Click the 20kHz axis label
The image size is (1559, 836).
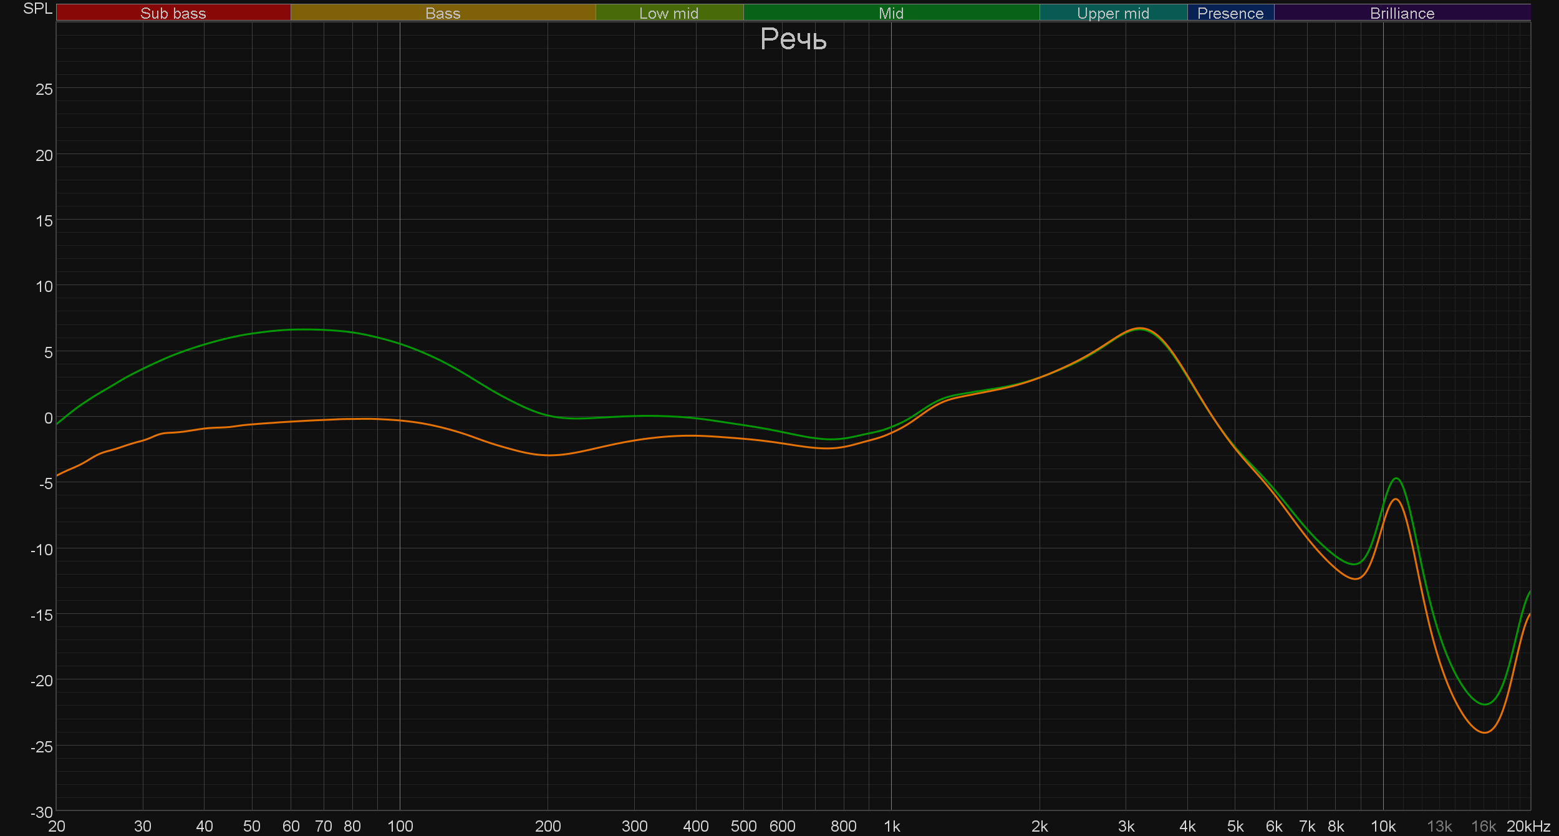[1528, 827]
